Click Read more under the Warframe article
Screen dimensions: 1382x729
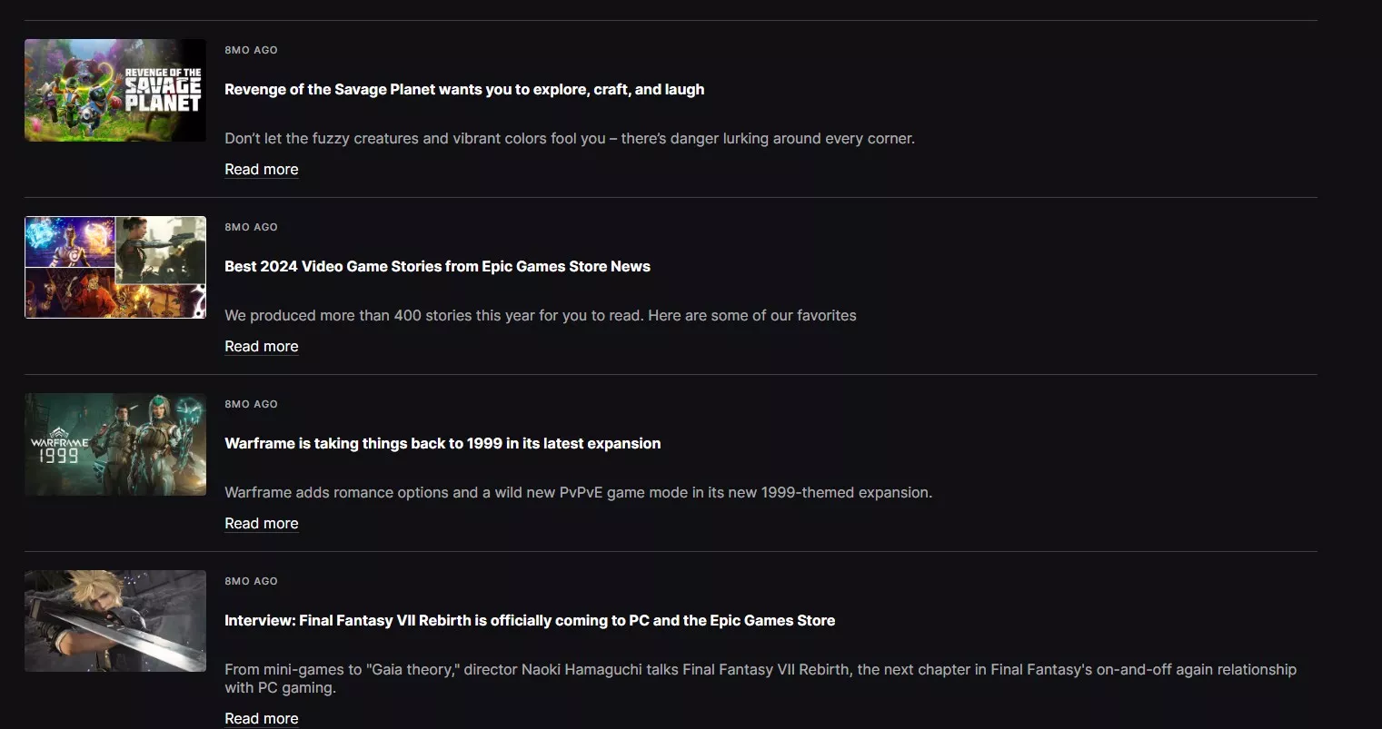click(x=262, y=524)
